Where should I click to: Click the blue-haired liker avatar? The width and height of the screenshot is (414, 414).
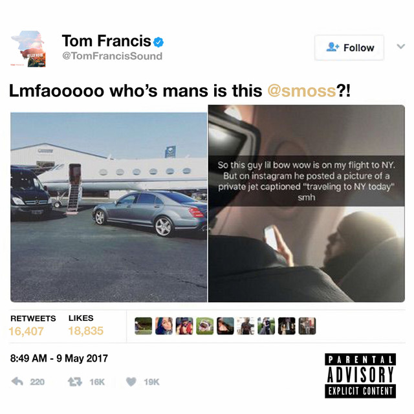(x=164, y=326)
